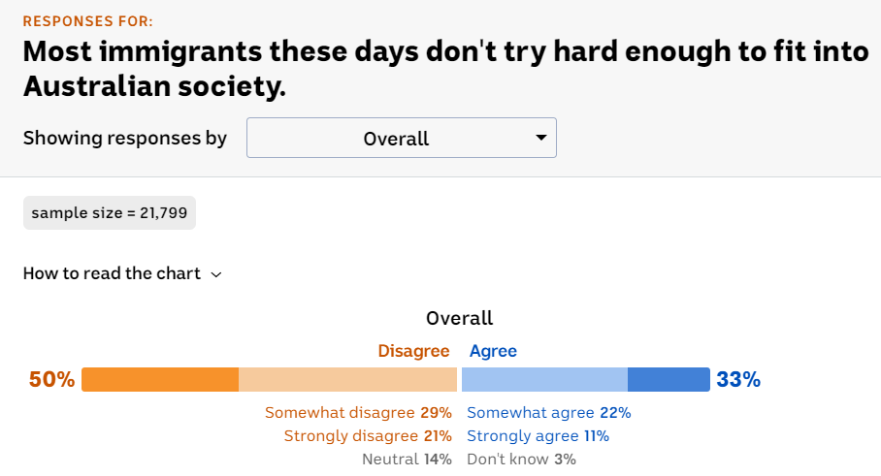Click the light blue Somewhat agree bar segment
Screen dimensions: 881x476
[x=544, y=379]
